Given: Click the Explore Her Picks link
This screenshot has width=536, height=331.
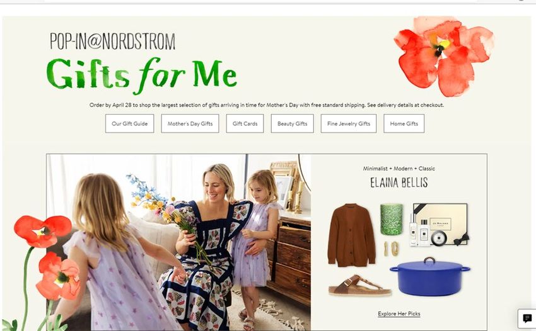Looking at the screenshot, I should click(399, 313).
